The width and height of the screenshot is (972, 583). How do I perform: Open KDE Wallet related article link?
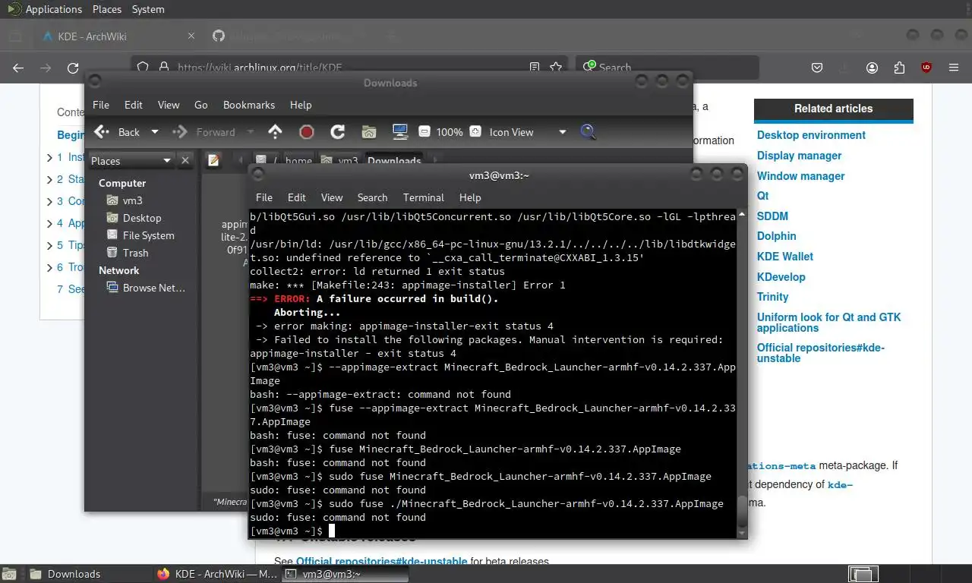(x=785, y=257)
